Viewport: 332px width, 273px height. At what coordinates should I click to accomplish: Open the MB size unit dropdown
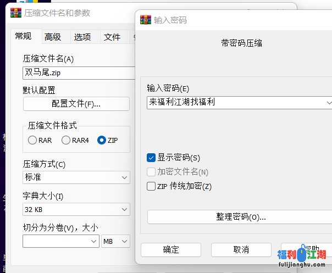pyautogui.click(x=124, y=241)
